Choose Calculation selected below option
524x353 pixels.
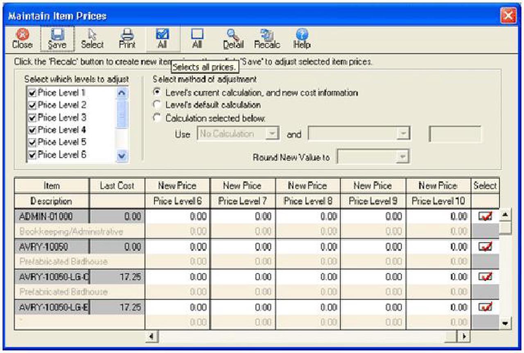(x=157, y=118)
